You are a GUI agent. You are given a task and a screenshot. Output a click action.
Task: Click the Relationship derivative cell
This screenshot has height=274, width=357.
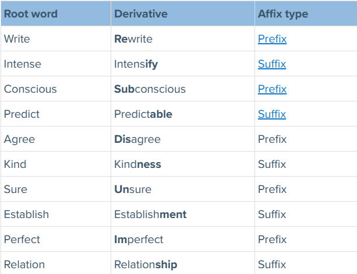tap(146, 265)
